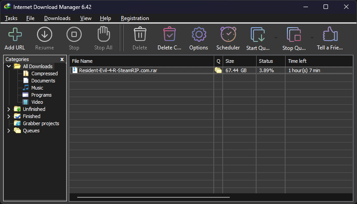The image size is (357, 204).
Task: Open the Start Queue dropdown arrow
Action: (276, 38)
